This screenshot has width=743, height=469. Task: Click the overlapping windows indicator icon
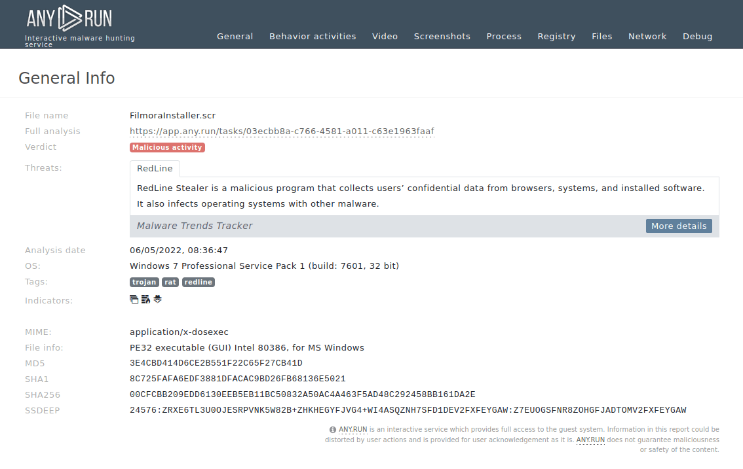(134, 299)
